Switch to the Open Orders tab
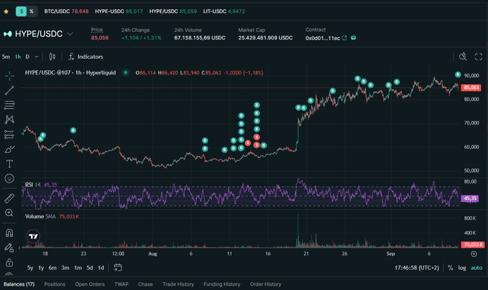The image size is (488, 290). click(x=90, y=284)
